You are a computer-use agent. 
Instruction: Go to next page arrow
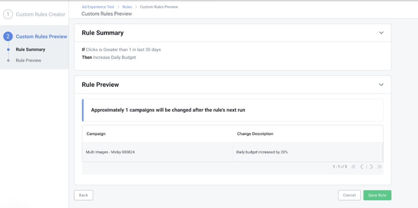click(x=371, y=167)
